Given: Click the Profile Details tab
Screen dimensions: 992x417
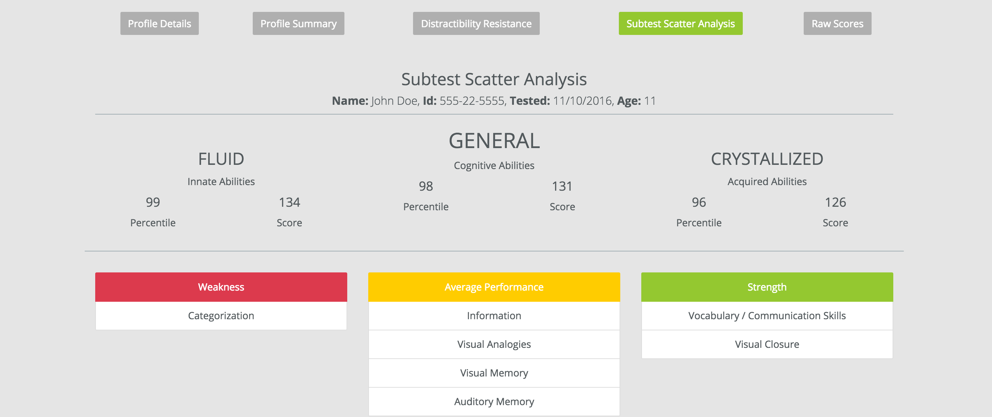Looking at the screenshot, I should click(160, 24).
